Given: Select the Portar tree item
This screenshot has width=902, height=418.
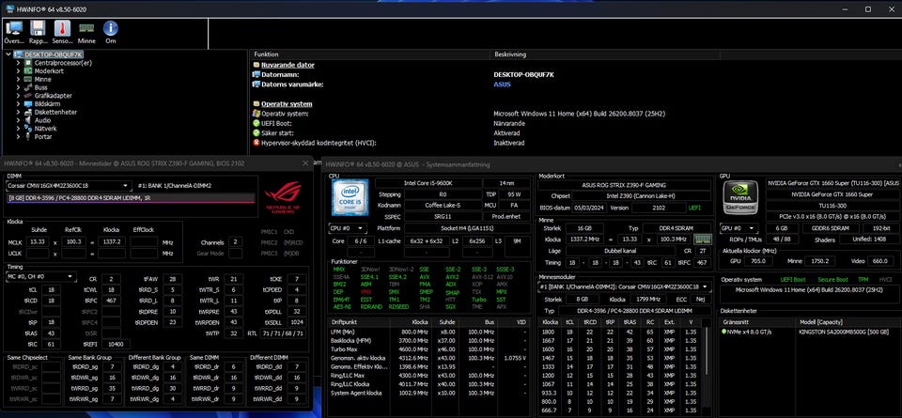Looking at the screenshot, I should click(43, 137).
